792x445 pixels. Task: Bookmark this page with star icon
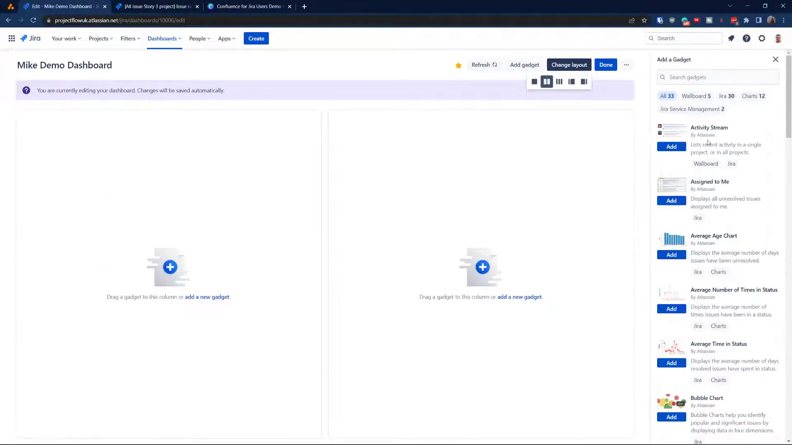point(644,20)
